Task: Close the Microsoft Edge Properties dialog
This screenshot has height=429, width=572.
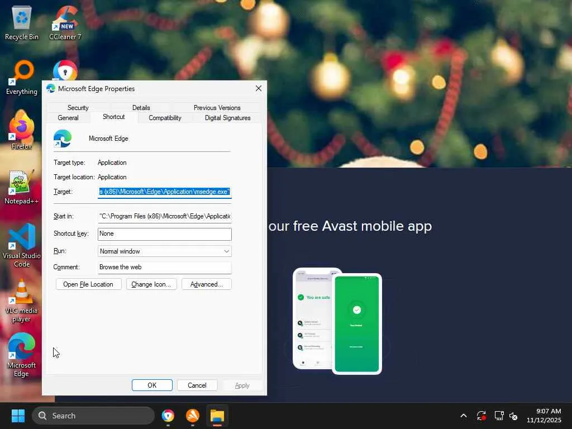Action: (259, 89)
